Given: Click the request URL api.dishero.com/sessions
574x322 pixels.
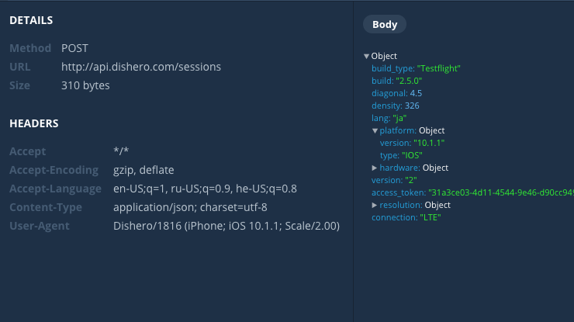Looking at the screenshot, I should [141, 67].
